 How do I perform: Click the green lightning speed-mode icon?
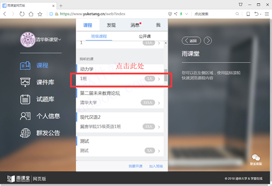181,14
